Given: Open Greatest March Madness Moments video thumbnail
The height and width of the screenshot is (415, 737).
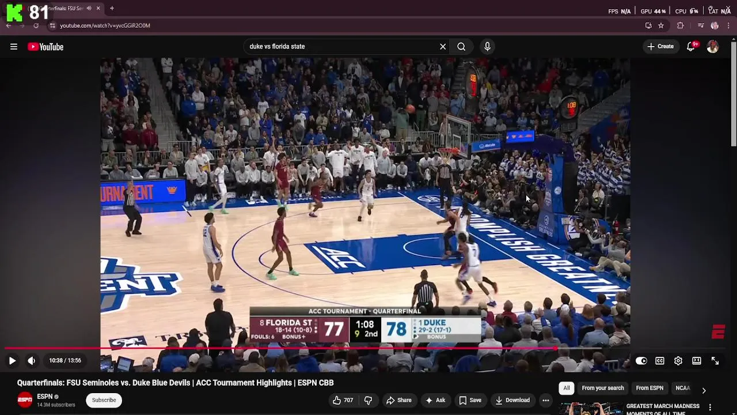Looking at the screenshot, I should pos(590,409).
